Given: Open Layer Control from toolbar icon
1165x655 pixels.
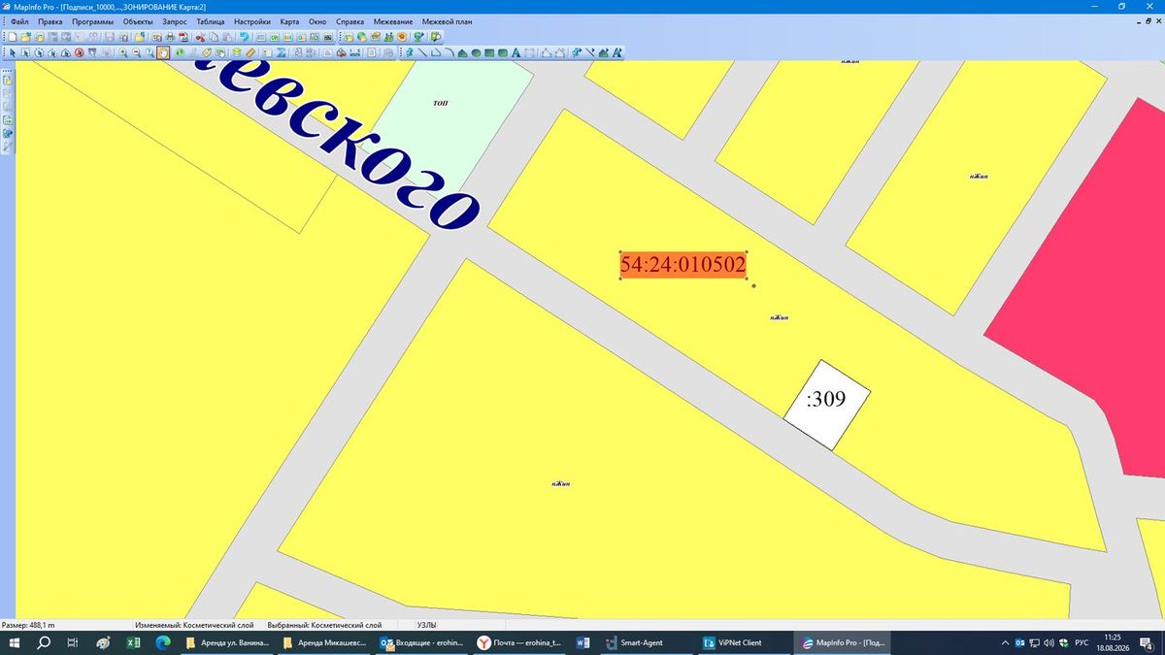Looking at the screenshot, I should tap(236, 52).
